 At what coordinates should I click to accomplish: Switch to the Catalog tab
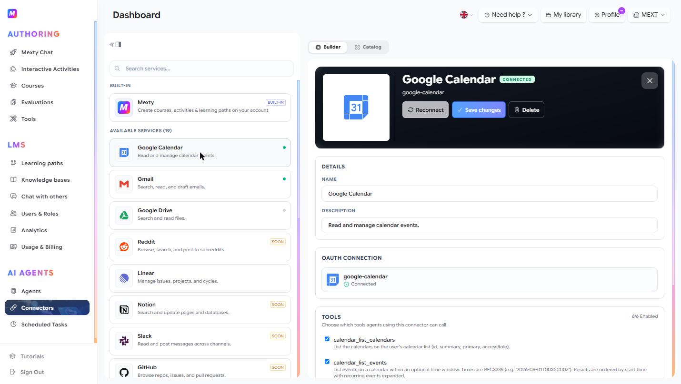368,47
